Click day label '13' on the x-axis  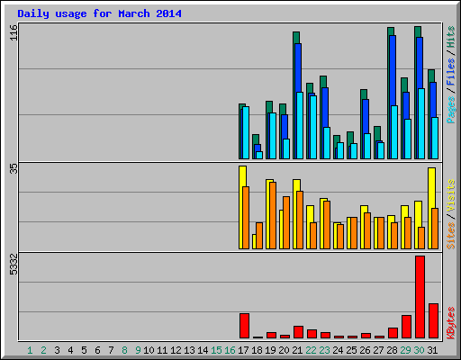tap(189, 350)
